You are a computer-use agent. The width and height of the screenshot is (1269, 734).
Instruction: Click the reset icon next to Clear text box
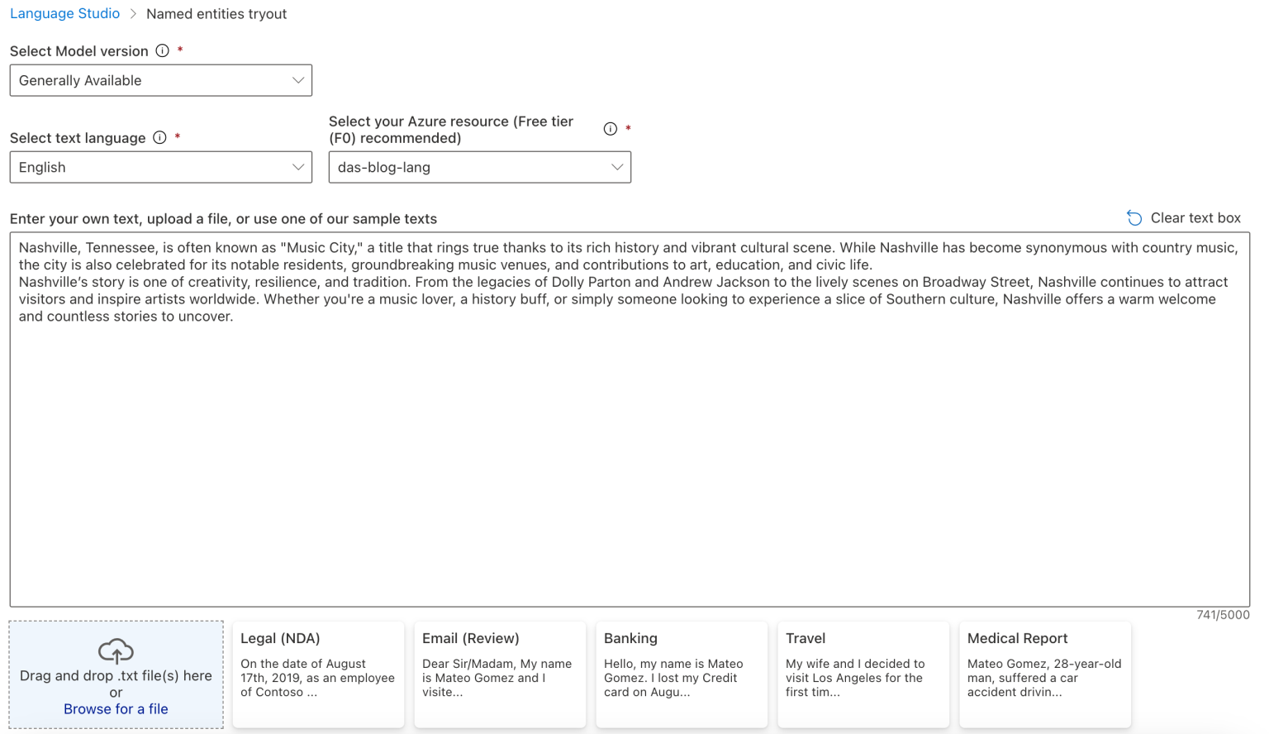click(1134, 217)
